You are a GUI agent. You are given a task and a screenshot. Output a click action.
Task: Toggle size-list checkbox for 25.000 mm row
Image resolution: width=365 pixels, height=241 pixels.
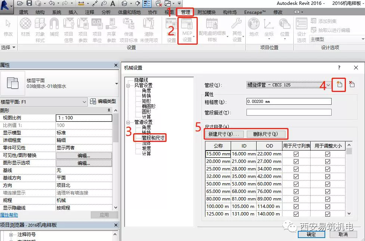click(296, 169)
